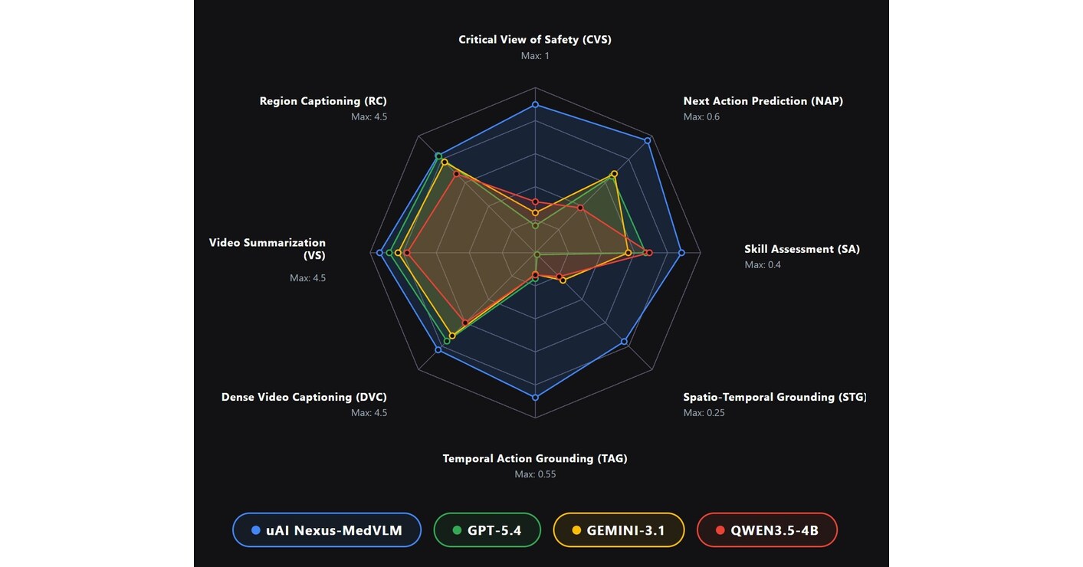Select blue data point on NAP axis
Screen dimensions: 1083x567
tap(648, 140)
